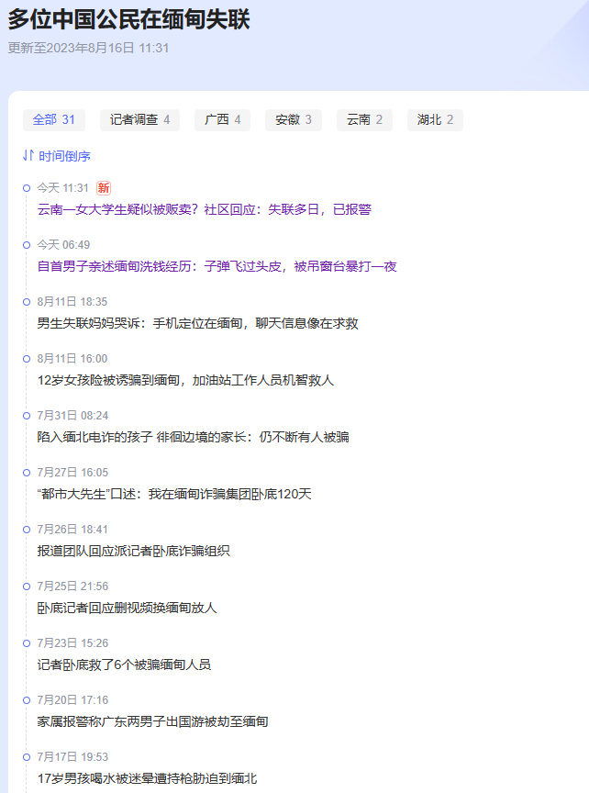Click the 7月20日 17:16 time label

point(72,700)
